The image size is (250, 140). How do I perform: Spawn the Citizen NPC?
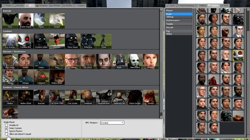41,61
